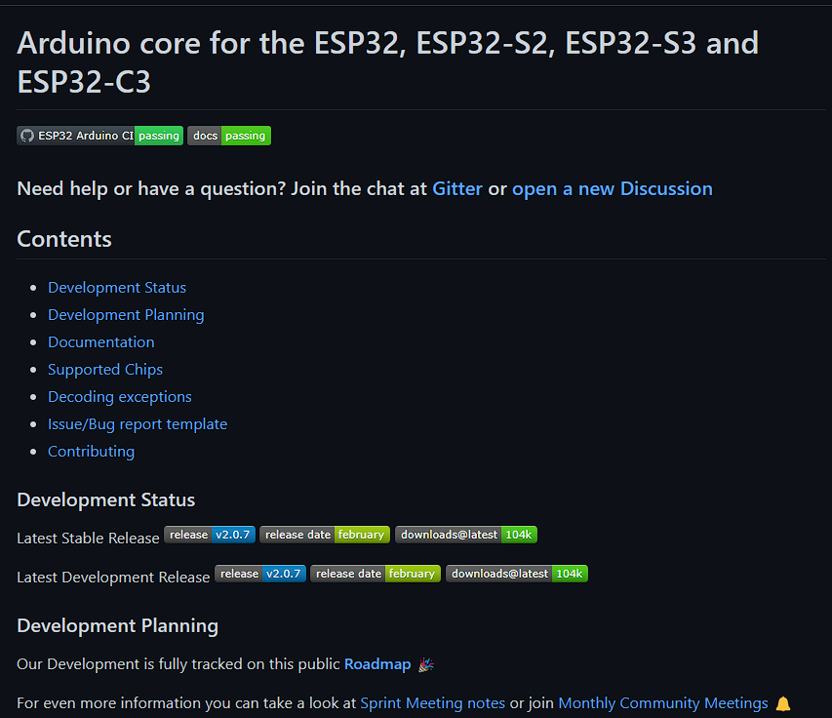Open the Supported Chips section link
This screenshot has width=832, height=718.
(x=104, y=369)
